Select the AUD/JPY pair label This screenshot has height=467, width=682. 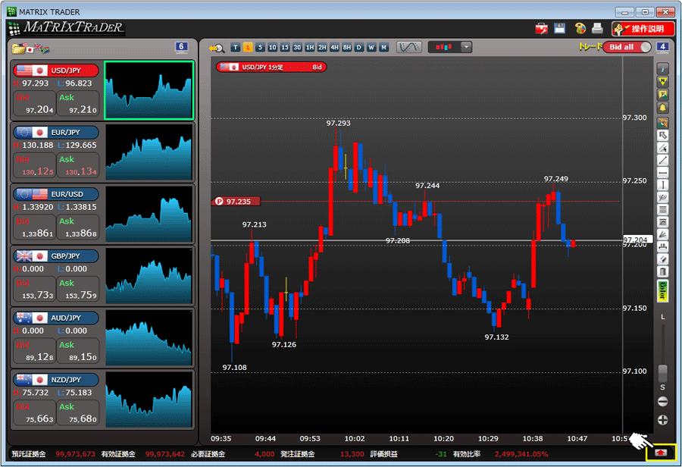56,318
